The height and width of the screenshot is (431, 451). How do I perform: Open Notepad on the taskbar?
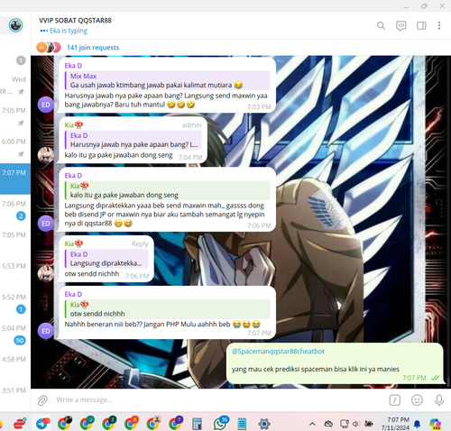[242, 424]
